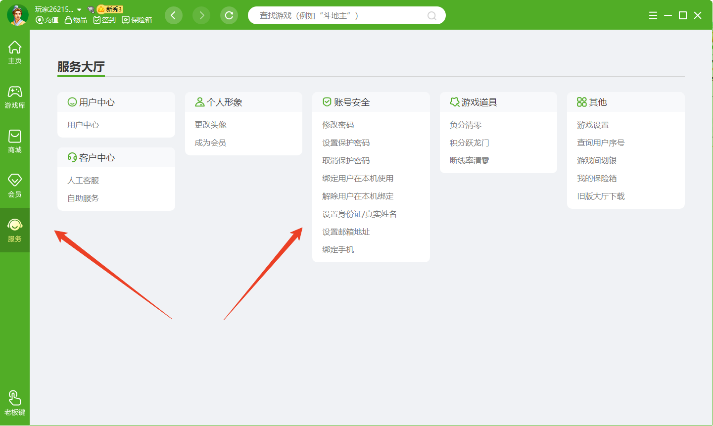
Task: Open 游戏间划银 link
Action: click(597, 161)
